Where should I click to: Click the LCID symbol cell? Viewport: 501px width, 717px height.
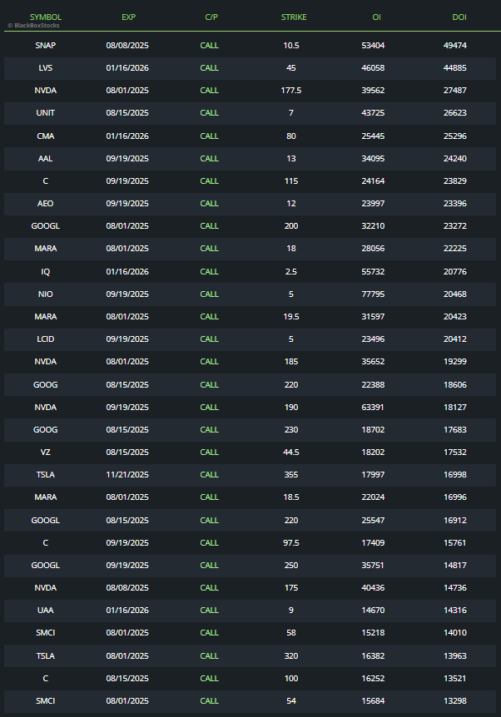coord(45,339)
